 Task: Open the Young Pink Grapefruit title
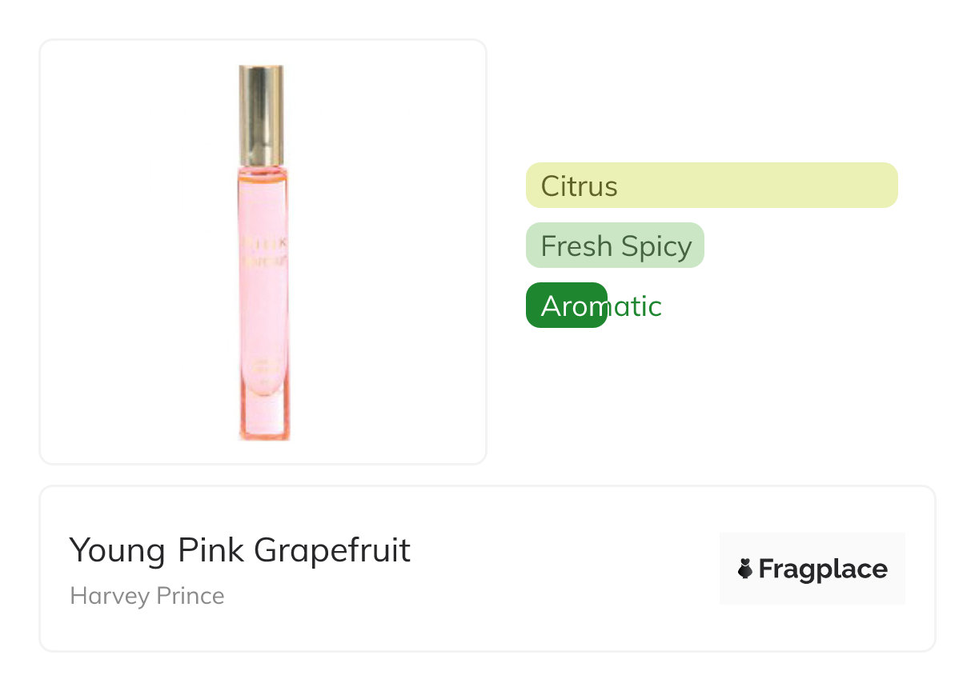pyautogui.click(x=239, y=550)
